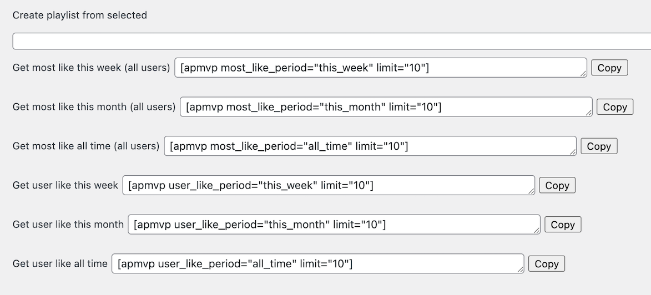Copy the most like this month shortcode
This screenshot has height=295, width=651.
tap(614, 107)
